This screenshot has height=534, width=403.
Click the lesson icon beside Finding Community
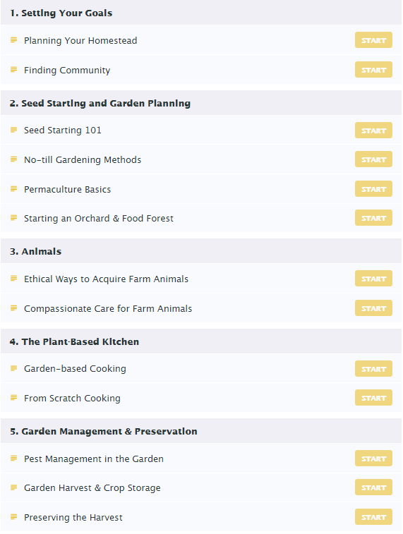[x=13, y=70]
